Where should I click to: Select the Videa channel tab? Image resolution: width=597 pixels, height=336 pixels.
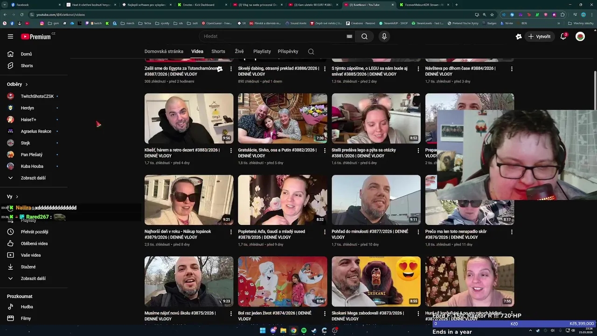pos(197,51)
